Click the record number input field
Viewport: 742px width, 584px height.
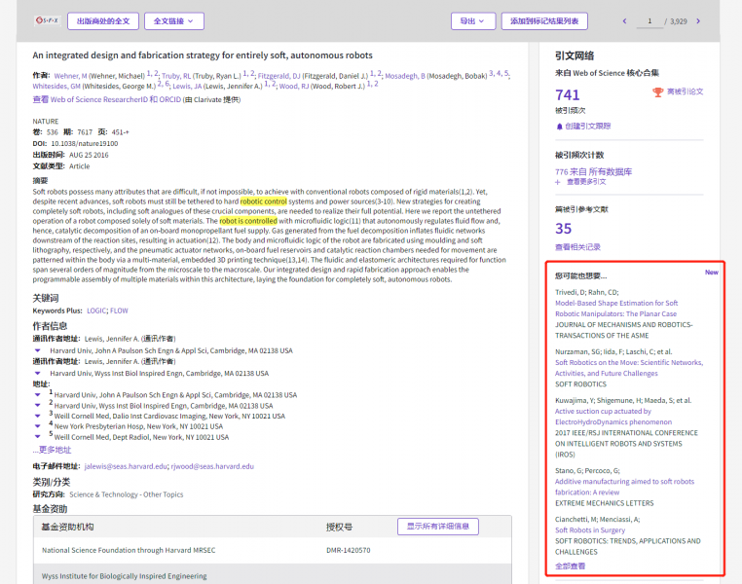click(x=649, y=20)
